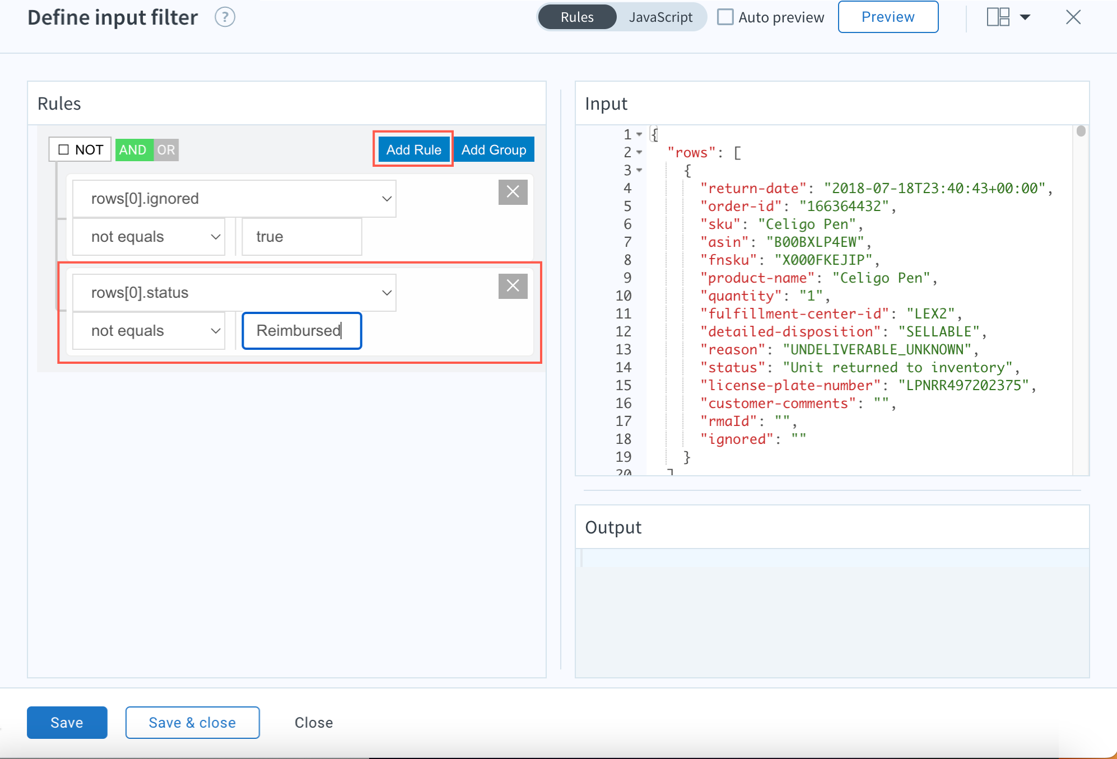
Task: Open the layout view switcher icon
Action: point(998,17)
